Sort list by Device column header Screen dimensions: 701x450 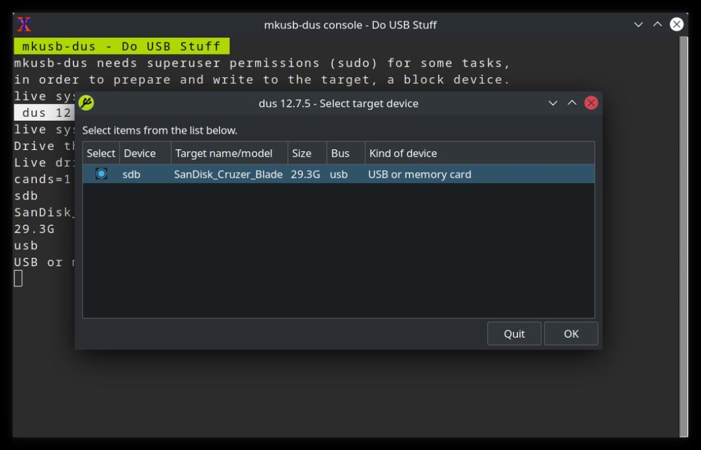tap(145, 153)
